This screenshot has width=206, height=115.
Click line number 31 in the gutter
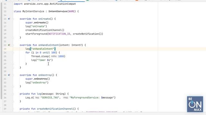[x=5, y=79]
